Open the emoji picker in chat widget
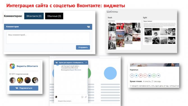 82,97
